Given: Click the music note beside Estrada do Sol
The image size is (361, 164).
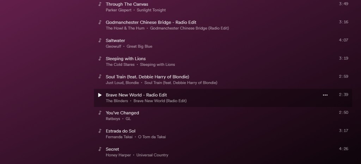Looking at the screenshot, I should pyautogui.click(x=100, y=131).
